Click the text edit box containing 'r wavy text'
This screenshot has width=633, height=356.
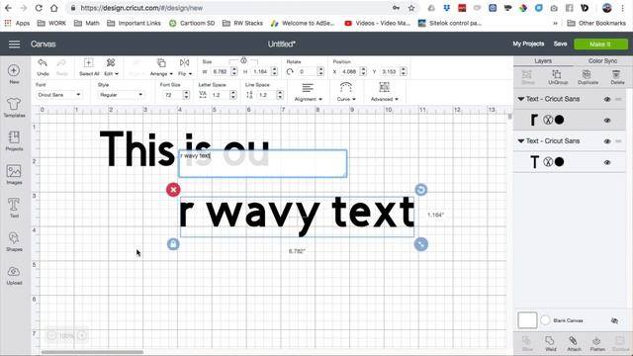click(x=262, y=163)
